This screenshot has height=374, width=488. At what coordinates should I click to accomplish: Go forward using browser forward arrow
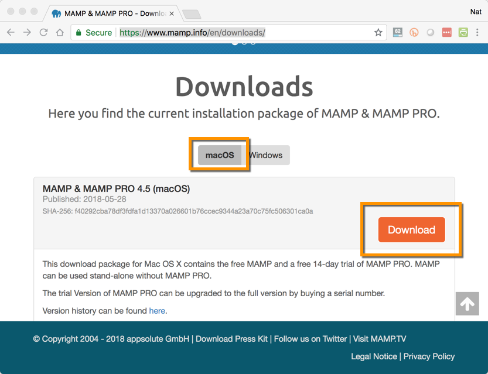click(x=27, y=32)
